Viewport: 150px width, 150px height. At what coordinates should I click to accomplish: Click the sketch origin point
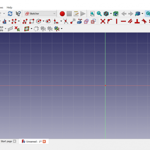[105, 85]
